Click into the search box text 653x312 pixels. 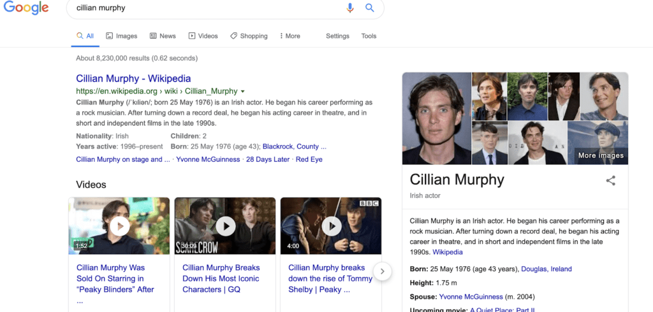click(x=101, y=8)
